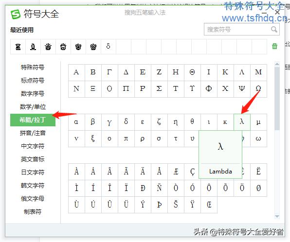290x242 pixels.
Task: Insert capital Pi Π symbol
Action: 126,89
